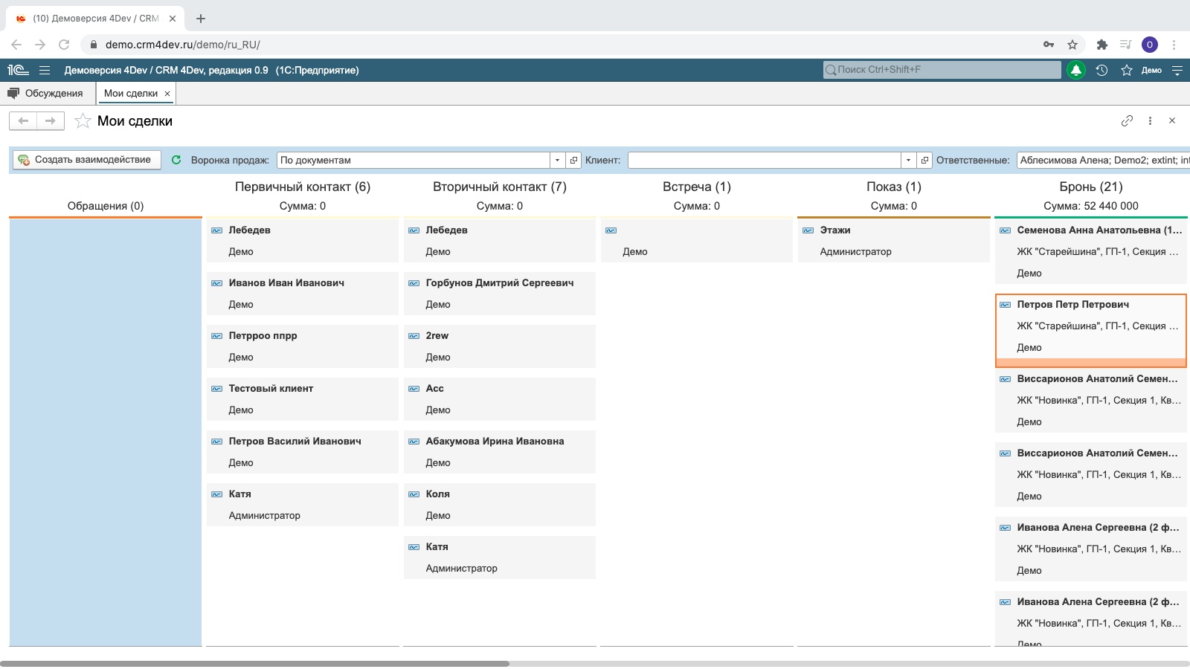
Task: Click the star icon beside Мои сделки title
Action: click(82, 121)
